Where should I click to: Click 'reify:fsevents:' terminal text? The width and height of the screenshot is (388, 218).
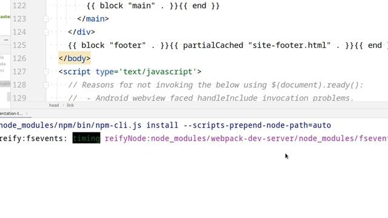(x=34, y=139)
